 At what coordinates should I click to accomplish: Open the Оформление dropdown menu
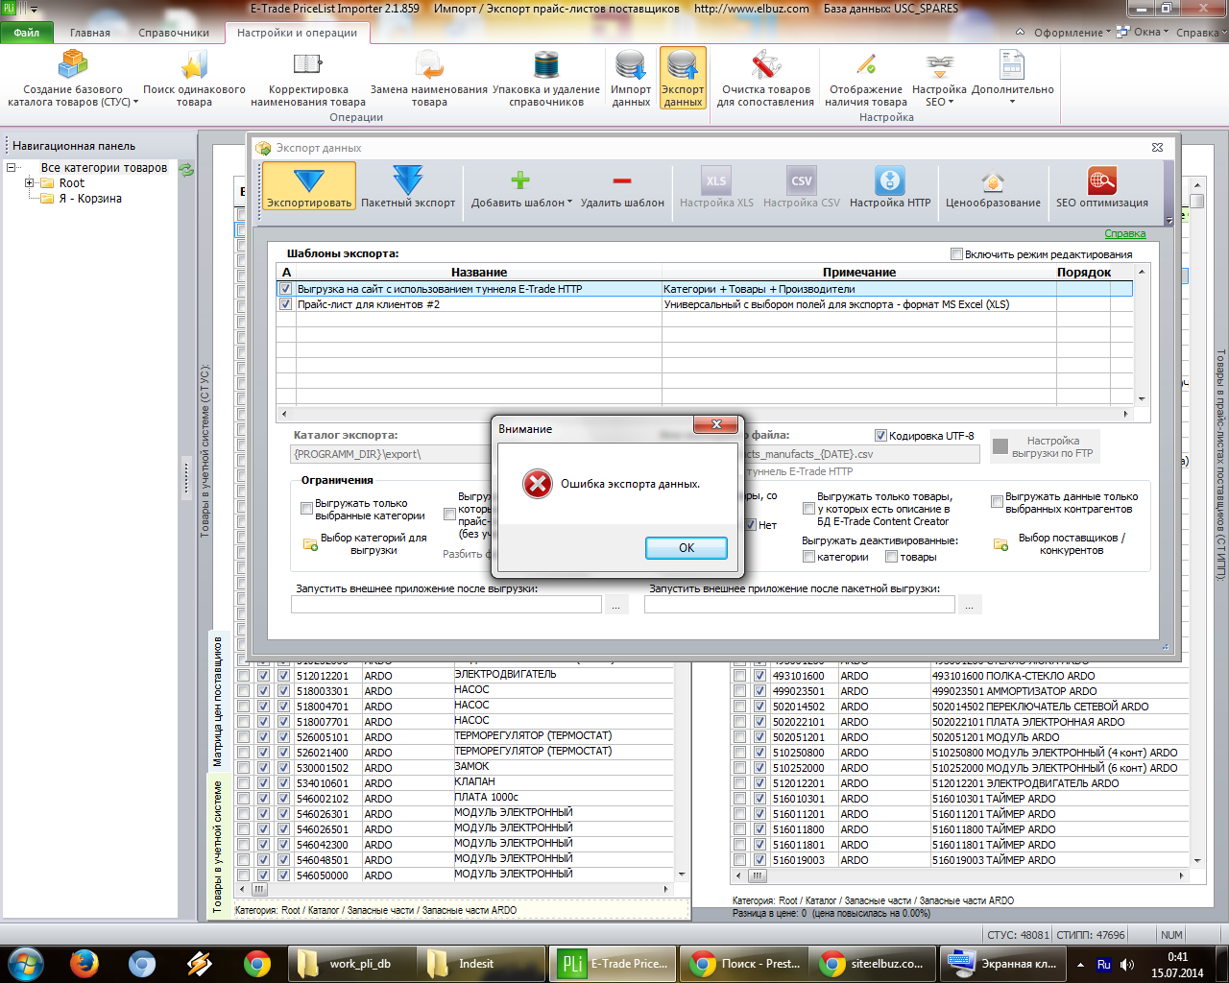pyautogui.click(x=1072, y=33)
